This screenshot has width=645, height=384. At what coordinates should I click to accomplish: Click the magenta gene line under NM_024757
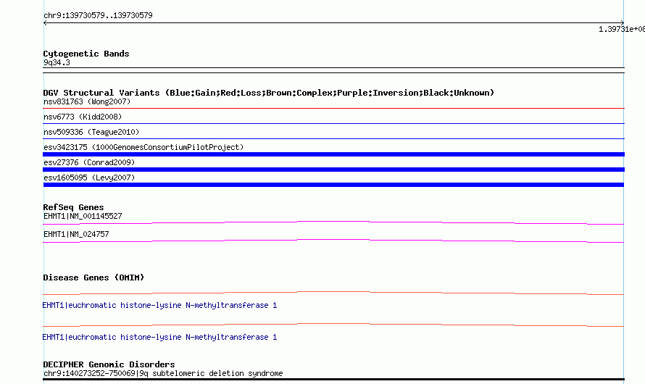(x=333, y=241)
